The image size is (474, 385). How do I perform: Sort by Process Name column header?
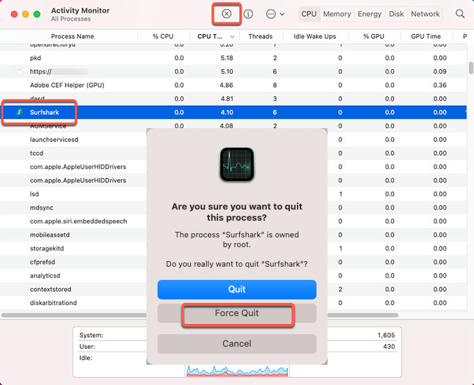pyautogui.click(x=72, y=36)
